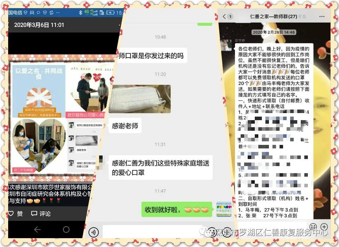Tap the battery charging icon in status bar
The image size is (339, 247).
pyautogui.click(x=110, y=13)
